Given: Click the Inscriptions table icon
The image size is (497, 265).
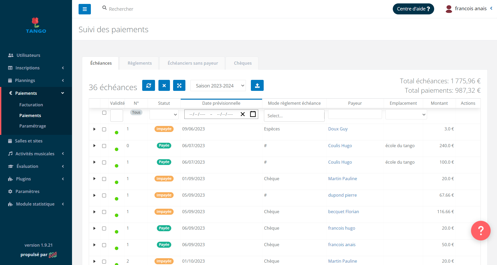Looking at the screenshot, I should (10, 68).
